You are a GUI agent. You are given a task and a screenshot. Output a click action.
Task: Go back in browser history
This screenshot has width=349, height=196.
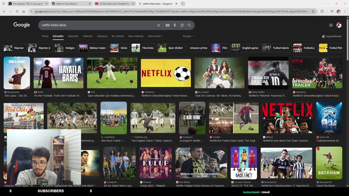tap(4, 11)
